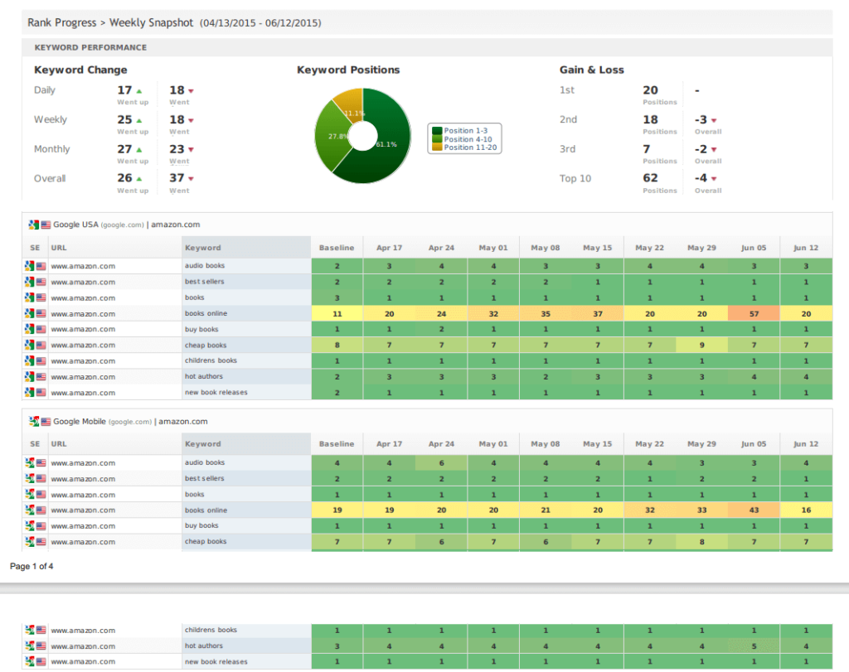
Task: Click the red down arrow beside Daily 18
Action: 192,91
